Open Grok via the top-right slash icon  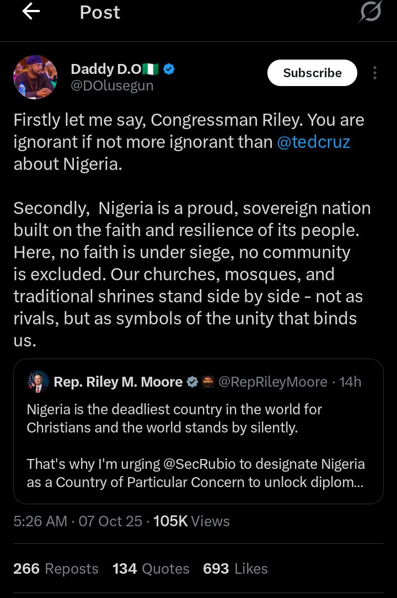point(369,12)
